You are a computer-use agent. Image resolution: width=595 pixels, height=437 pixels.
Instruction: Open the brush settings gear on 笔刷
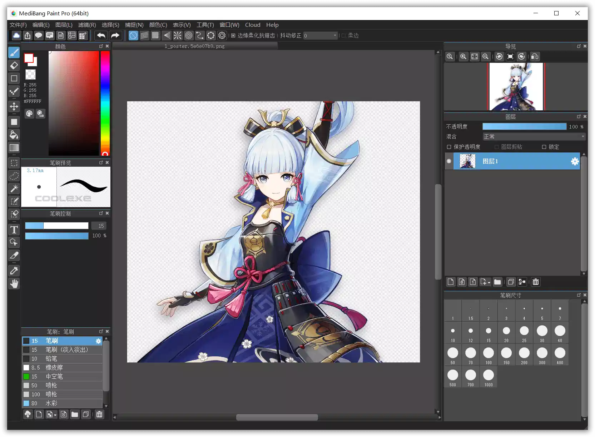(98, 341)
